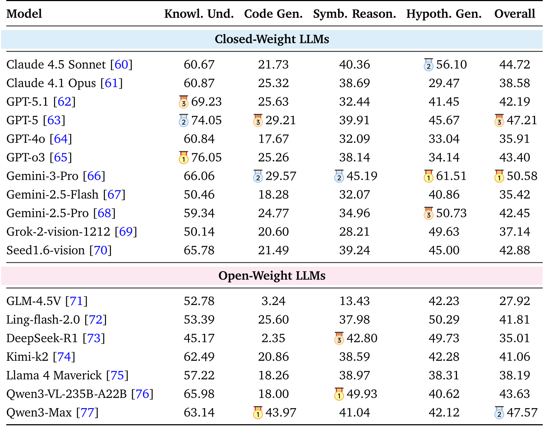Click the bronze medal next to DeepSeek-R1's Symb. Reason. score

pyautogui.click(x=339, y=338)
